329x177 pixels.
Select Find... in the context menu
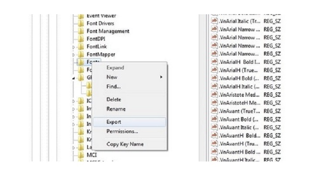(x=114, y=86)
